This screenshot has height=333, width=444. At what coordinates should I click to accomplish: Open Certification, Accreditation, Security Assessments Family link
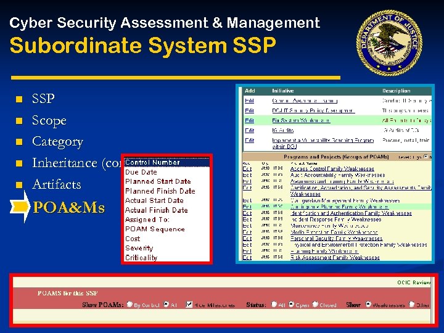point(361,191)
